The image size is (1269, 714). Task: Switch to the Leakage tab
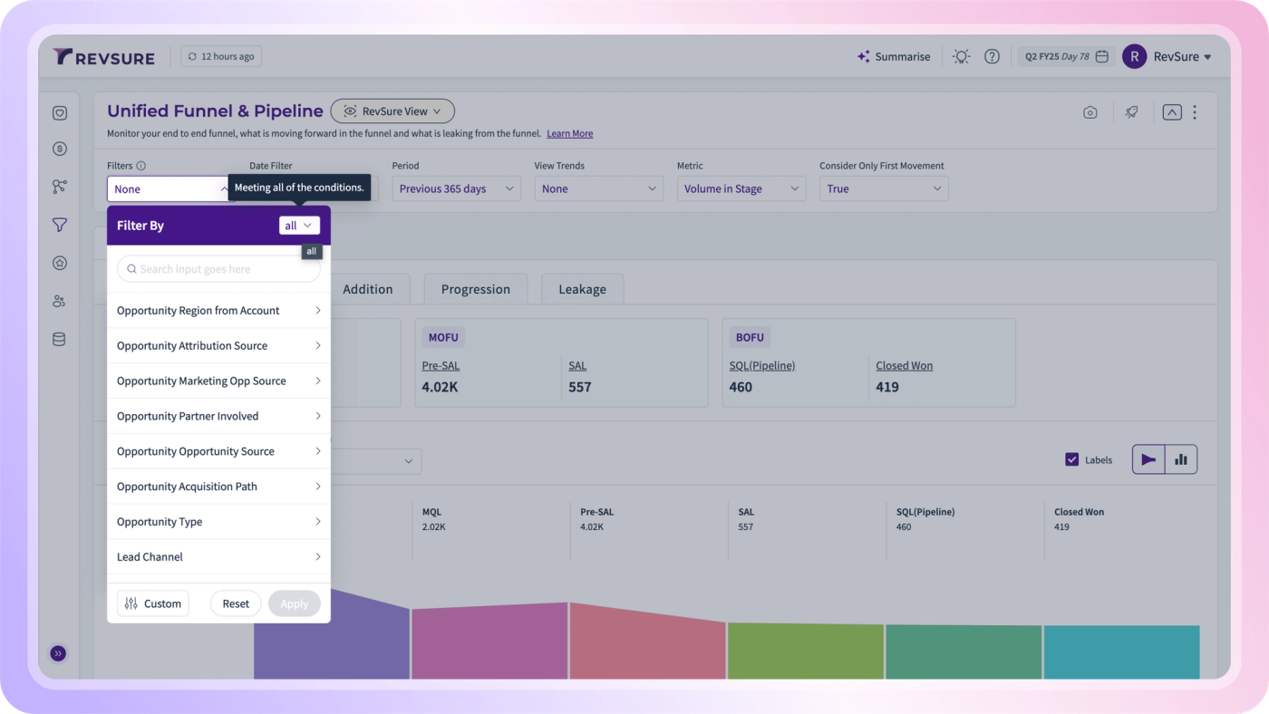point(582,289)
